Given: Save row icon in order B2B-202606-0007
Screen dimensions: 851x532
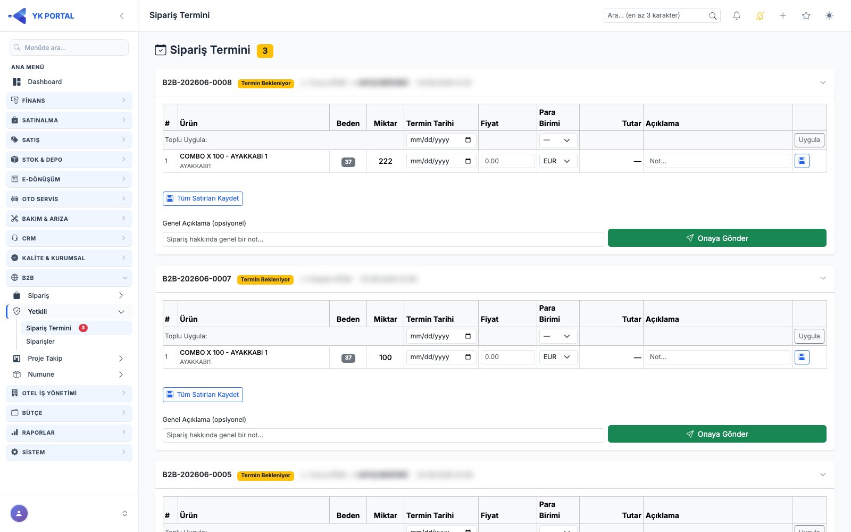Looking at the screenshot, I should pos(802,357).
